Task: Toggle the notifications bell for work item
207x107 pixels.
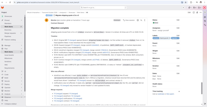Action: click(x=197, y=12)
